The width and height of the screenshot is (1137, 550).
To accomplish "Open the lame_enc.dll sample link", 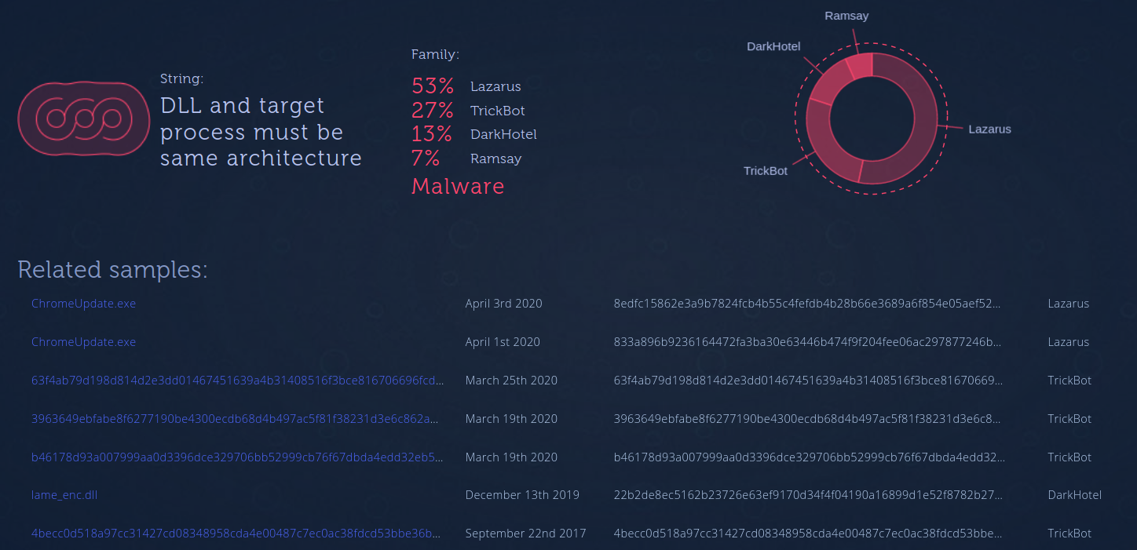I will (x=64, y=495).
